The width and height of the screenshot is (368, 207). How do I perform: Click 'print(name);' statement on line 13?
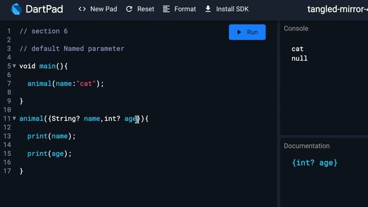tap(51, 136)
